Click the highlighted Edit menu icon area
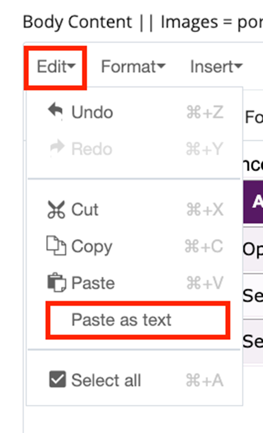 55,67
